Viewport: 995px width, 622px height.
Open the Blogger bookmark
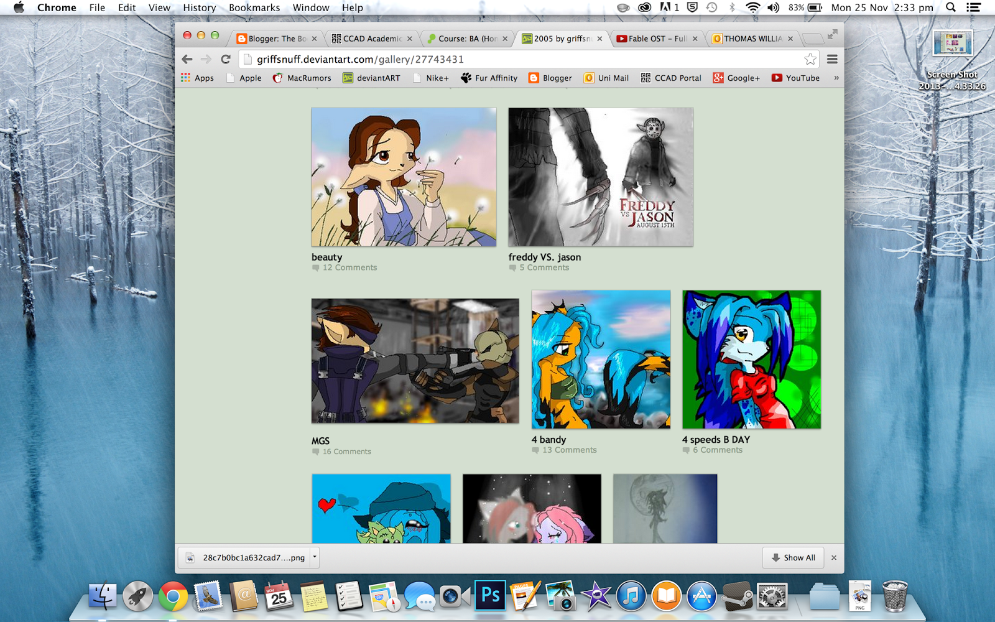(x=550, y=78)
